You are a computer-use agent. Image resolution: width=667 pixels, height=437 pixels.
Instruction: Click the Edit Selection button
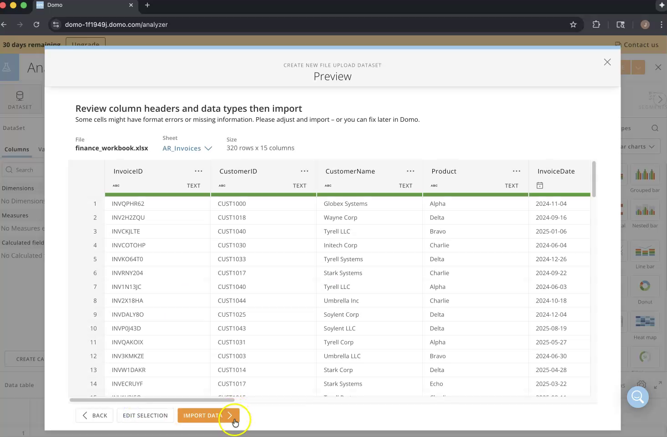pos(145,415)
